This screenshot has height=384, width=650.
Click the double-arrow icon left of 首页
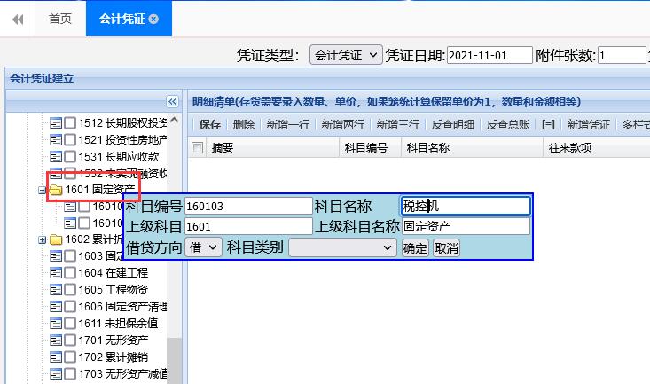18,19
